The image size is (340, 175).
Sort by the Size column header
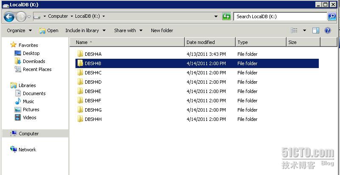pos(303,42)
